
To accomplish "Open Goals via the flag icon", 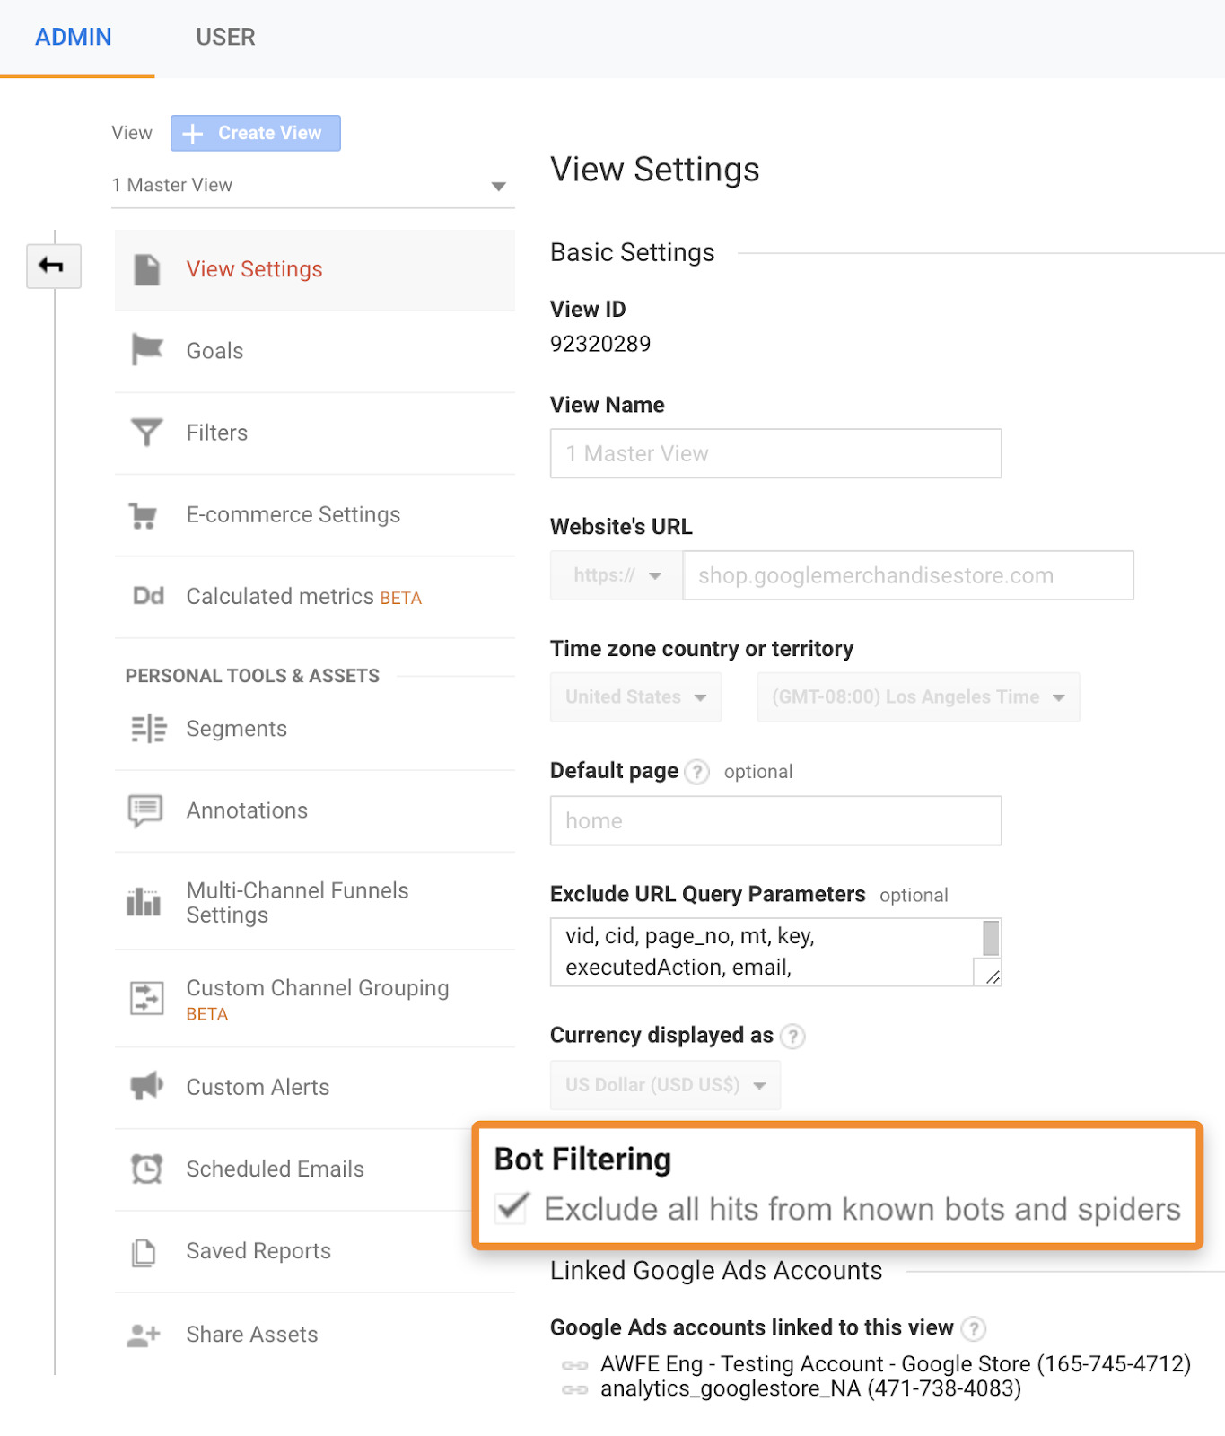I will point(147,349).
